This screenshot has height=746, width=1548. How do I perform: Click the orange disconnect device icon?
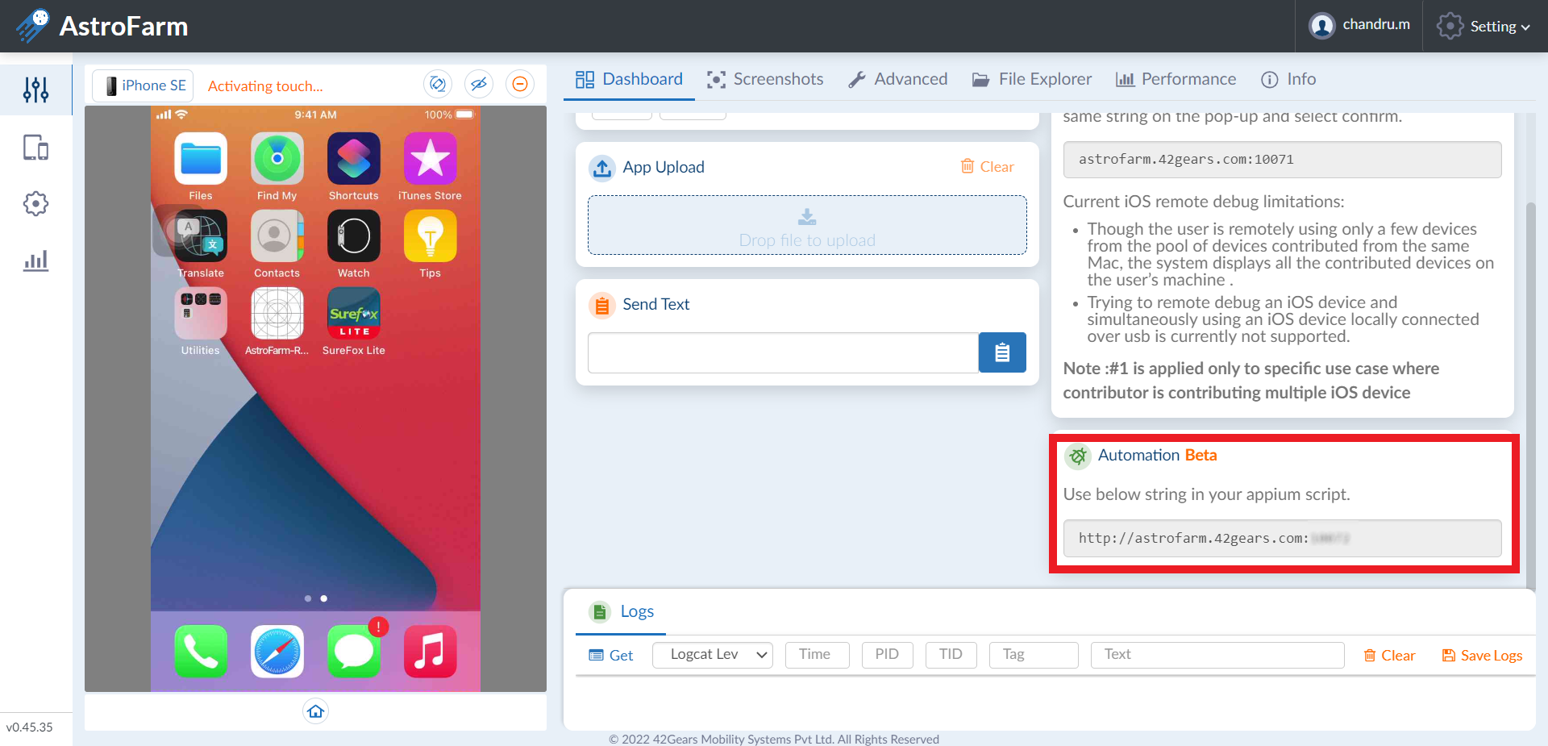[520, 84]
